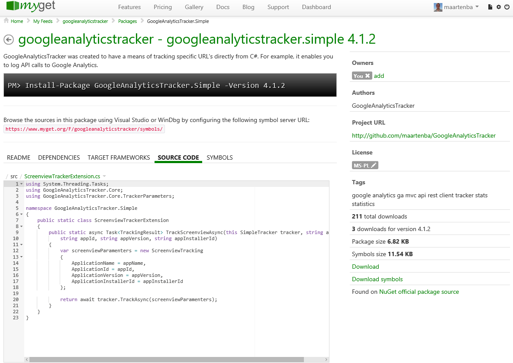This screenshot has width=513, height=363.
Task: Open the settings gear icon
Action: (498, 7)
